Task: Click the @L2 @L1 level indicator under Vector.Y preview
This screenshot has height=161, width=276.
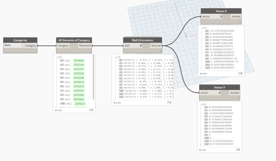Action: pyautogui.click(x=203, y=150)
